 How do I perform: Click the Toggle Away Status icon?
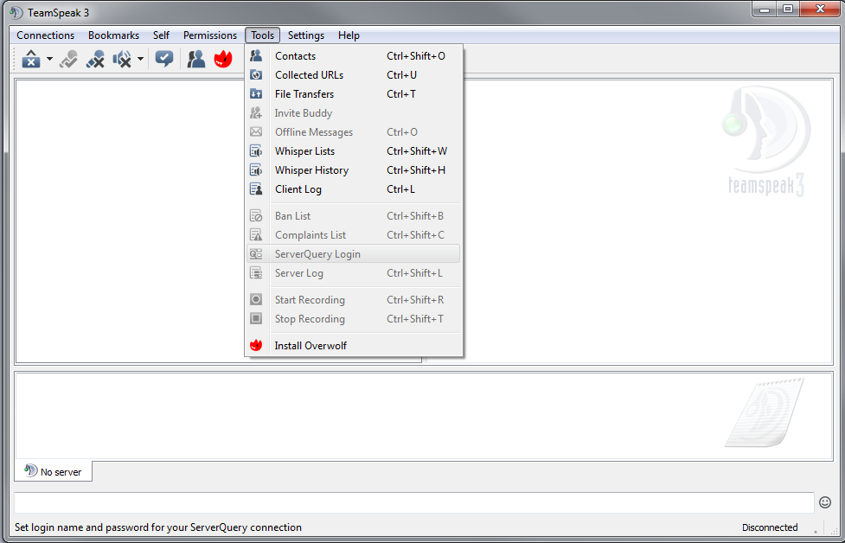95,59
